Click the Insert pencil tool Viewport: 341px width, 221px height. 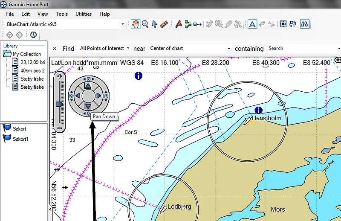coord(209,24)
